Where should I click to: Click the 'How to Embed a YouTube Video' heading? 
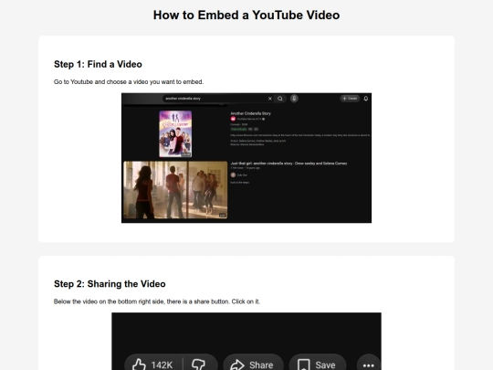click(x=246, y=16)
